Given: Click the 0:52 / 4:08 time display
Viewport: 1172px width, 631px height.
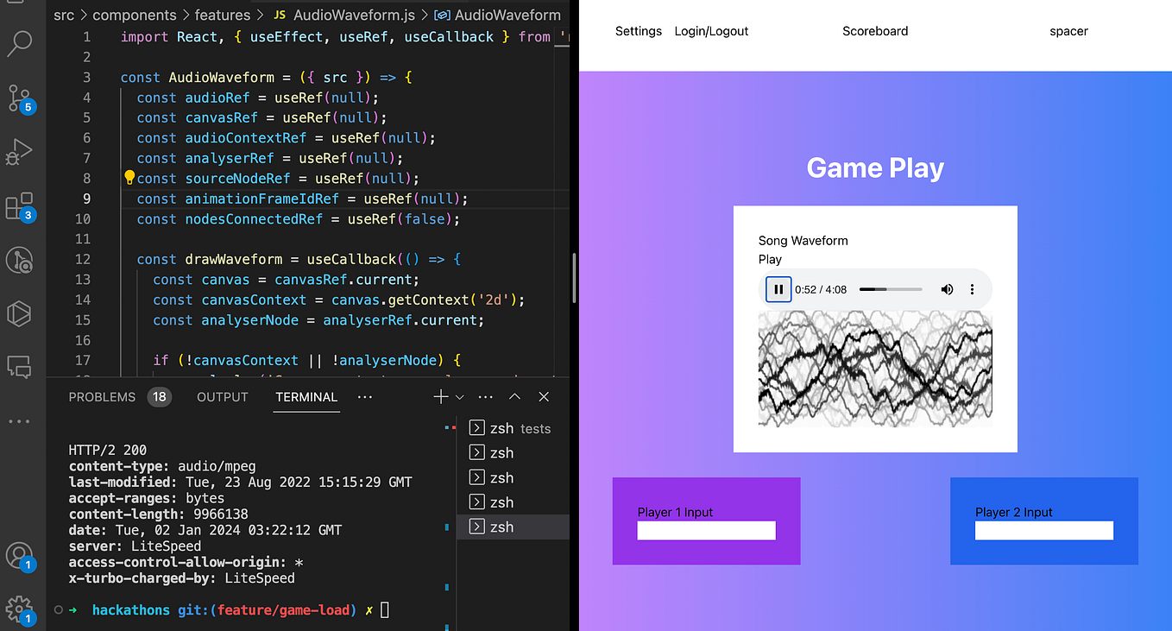Looking at the screenshot, I should pyautogui.click(x=821, y=290).
